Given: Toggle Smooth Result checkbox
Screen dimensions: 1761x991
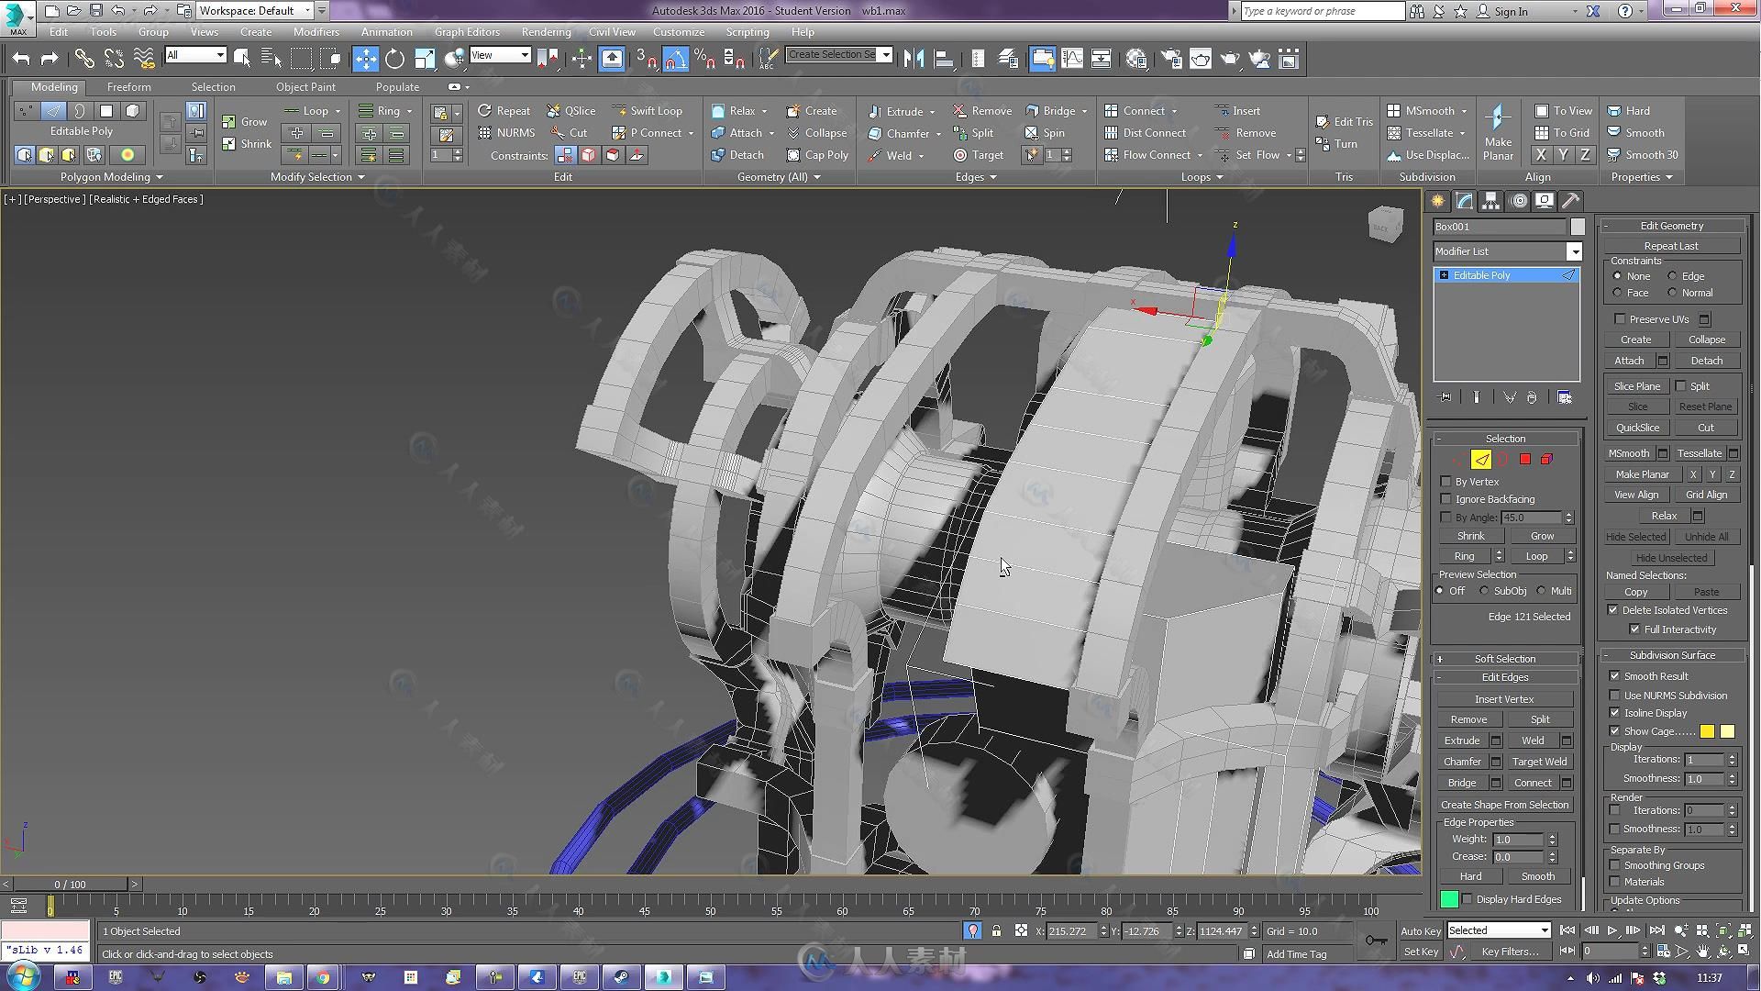Looking at the screenshot, I should 1615,676.
